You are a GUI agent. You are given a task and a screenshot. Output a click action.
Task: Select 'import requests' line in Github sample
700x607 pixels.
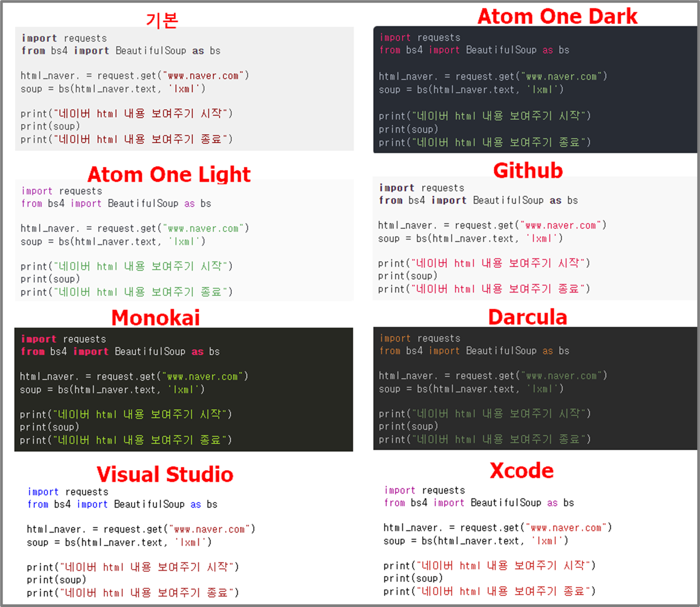click(x=422, y=188)
